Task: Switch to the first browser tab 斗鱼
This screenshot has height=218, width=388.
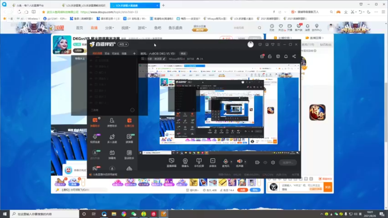Action: (32, 5)
